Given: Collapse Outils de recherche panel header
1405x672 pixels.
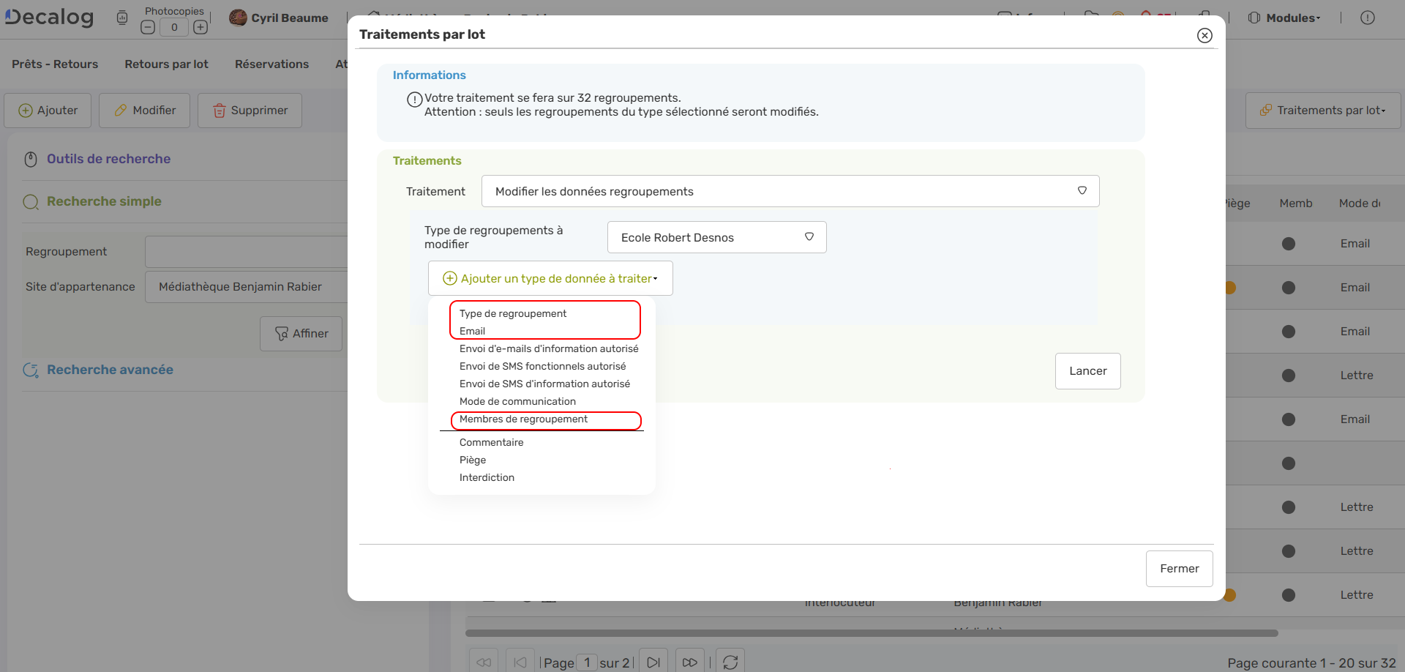Looking at the screenshot, I should click(x=108, y=159).
